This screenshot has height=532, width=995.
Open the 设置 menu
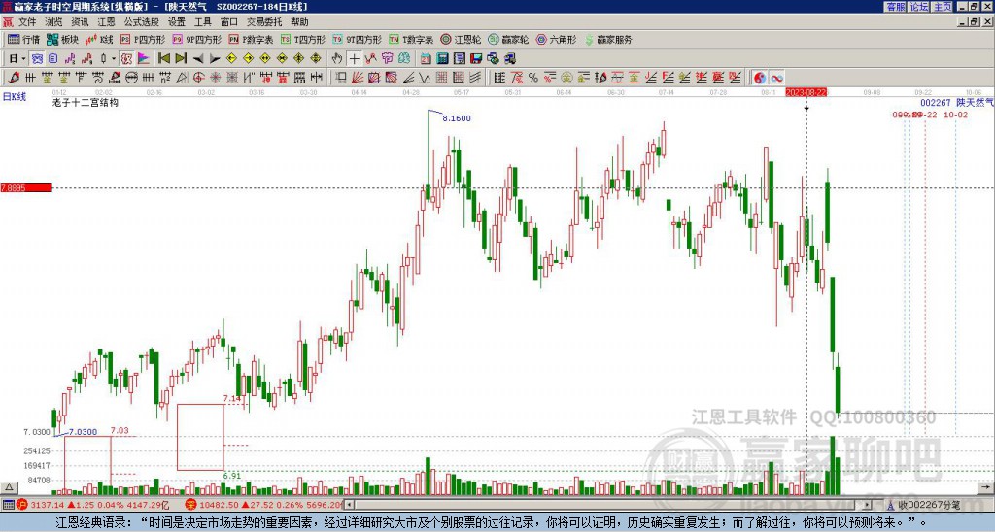click(177, 22)
